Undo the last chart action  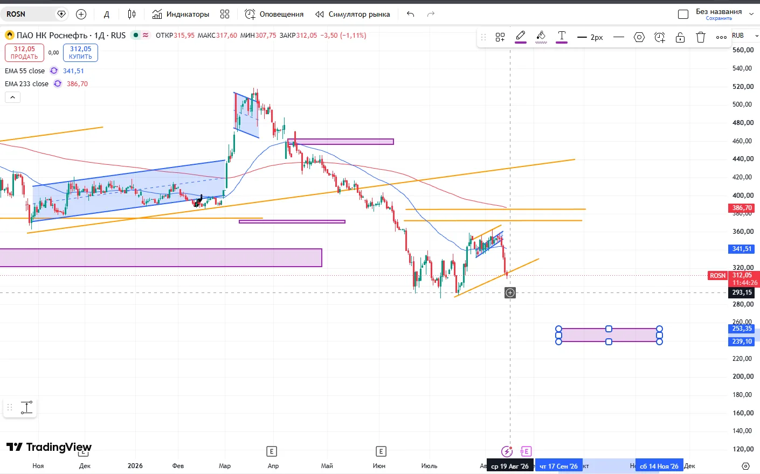tap(411, 14)
